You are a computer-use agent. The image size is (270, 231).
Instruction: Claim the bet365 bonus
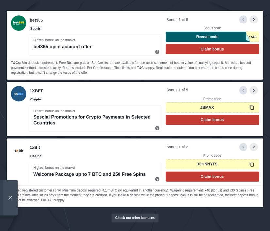pyautogui.click(x=212, y=49)
